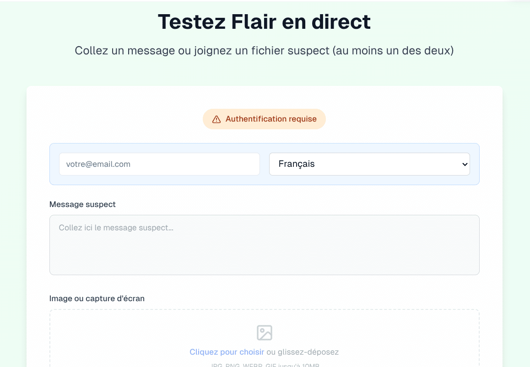Click the gap between email field and language selector
The image size is (530, 367).
265,164
